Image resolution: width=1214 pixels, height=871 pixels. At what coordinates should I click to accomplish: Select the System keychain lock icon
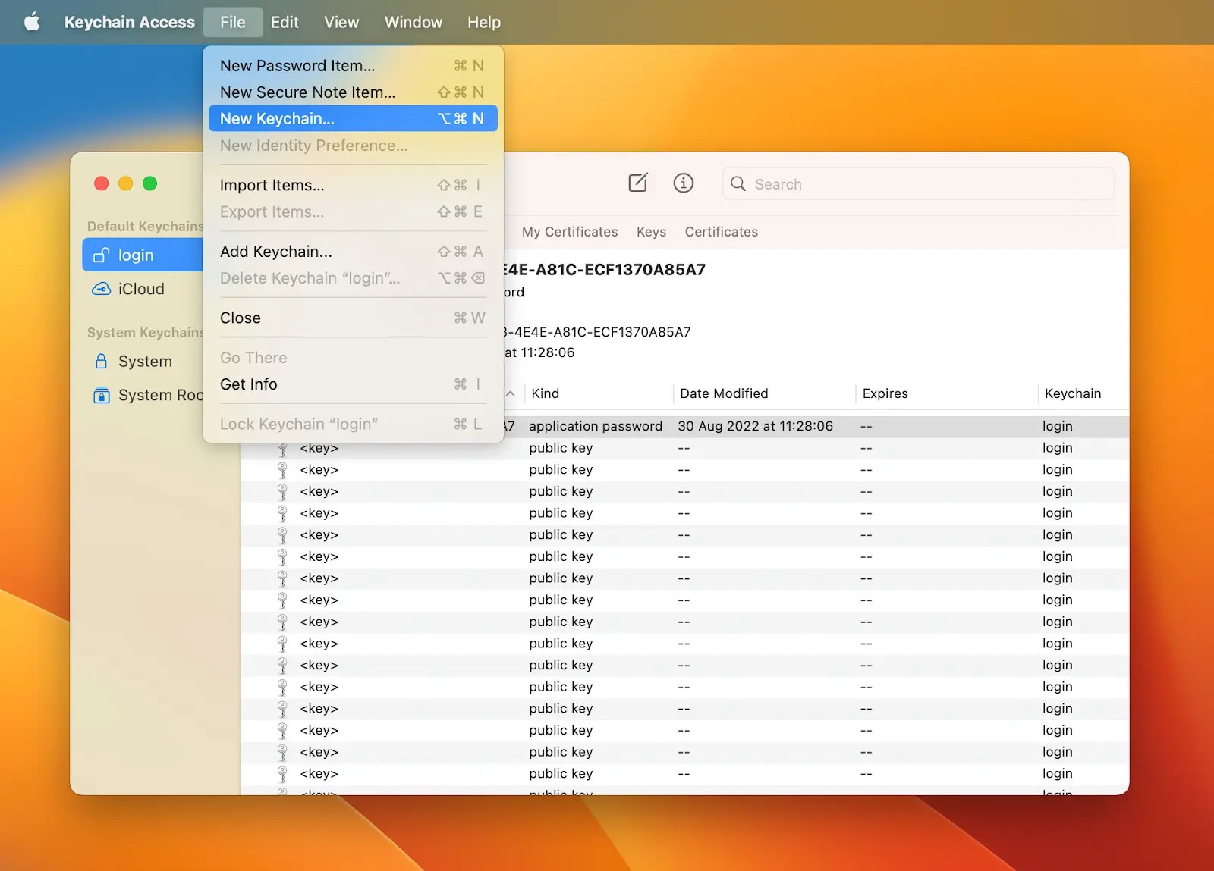101,361
